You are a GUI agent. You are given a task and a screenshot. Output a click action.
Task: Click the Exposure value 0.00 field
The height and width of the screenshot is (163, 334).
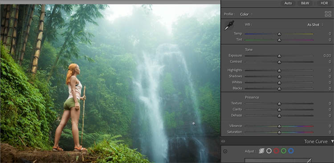click(x=327, y=56)
